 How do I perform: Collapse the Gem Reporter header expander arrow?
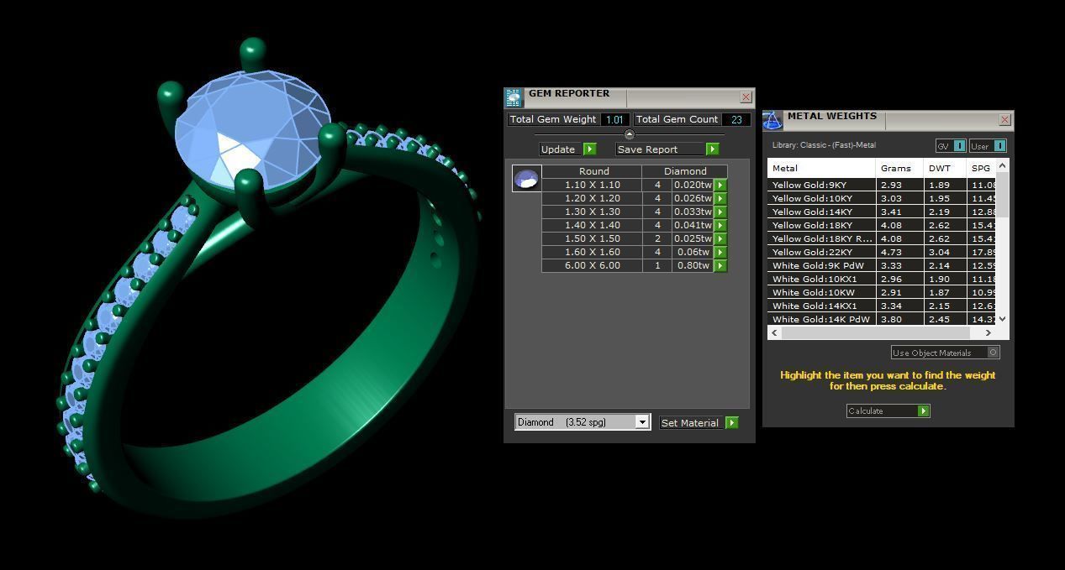[629, 134]
